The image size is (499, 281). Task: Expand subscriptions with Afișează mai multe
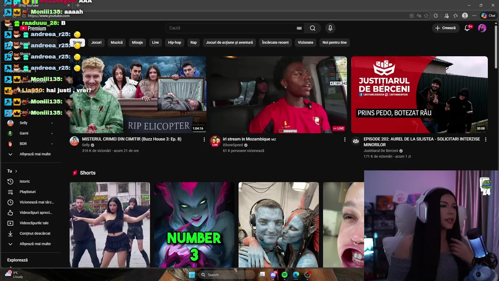coord(31,154)
